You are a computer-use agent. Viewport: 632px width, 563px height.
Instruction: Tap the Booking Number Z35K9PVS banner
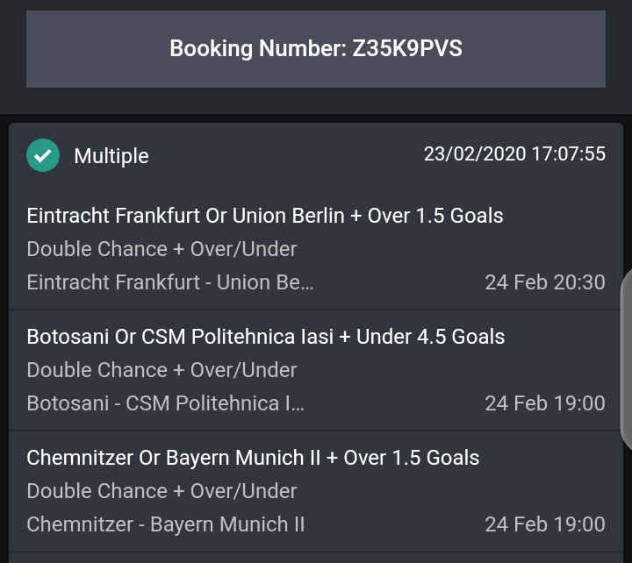click(316, 49)
